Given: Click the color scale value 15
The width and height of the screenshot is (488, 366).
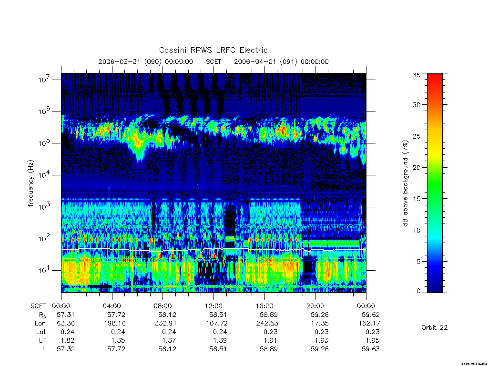Looking at the screenshot, I should click(417, 199).
